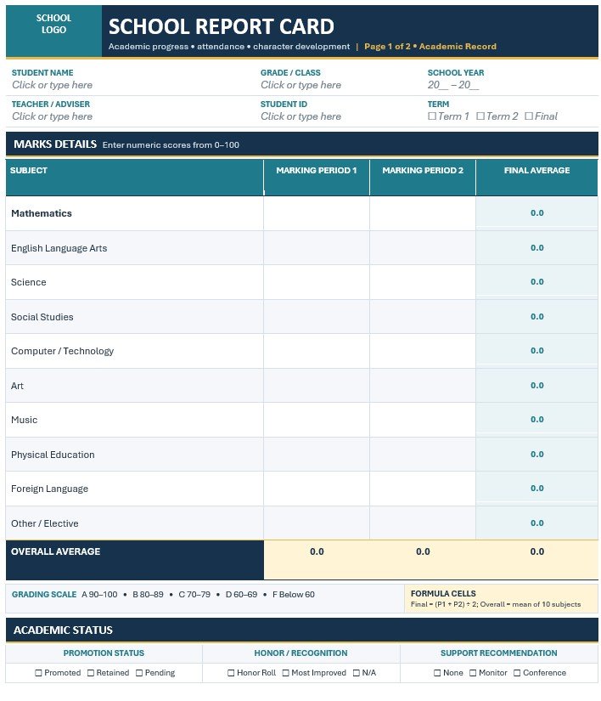Click Other / Elective Marking Period 1 cell
The height and width of the screenshot is (701, 601).
[317, 523]
